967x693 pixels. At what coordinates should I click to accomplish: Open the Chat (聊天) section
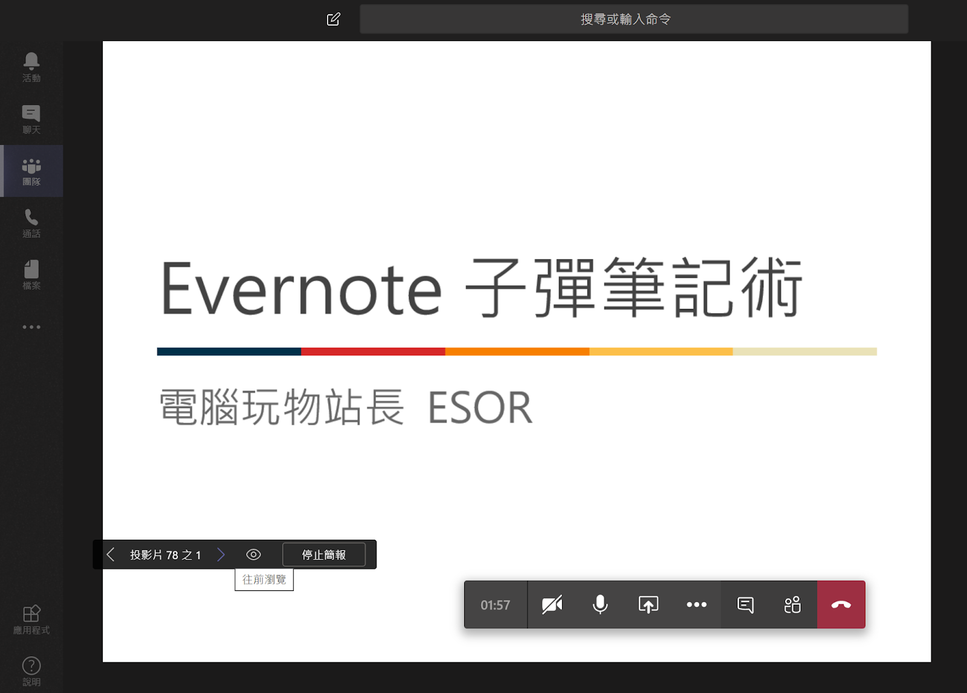(x=31, y=119)
